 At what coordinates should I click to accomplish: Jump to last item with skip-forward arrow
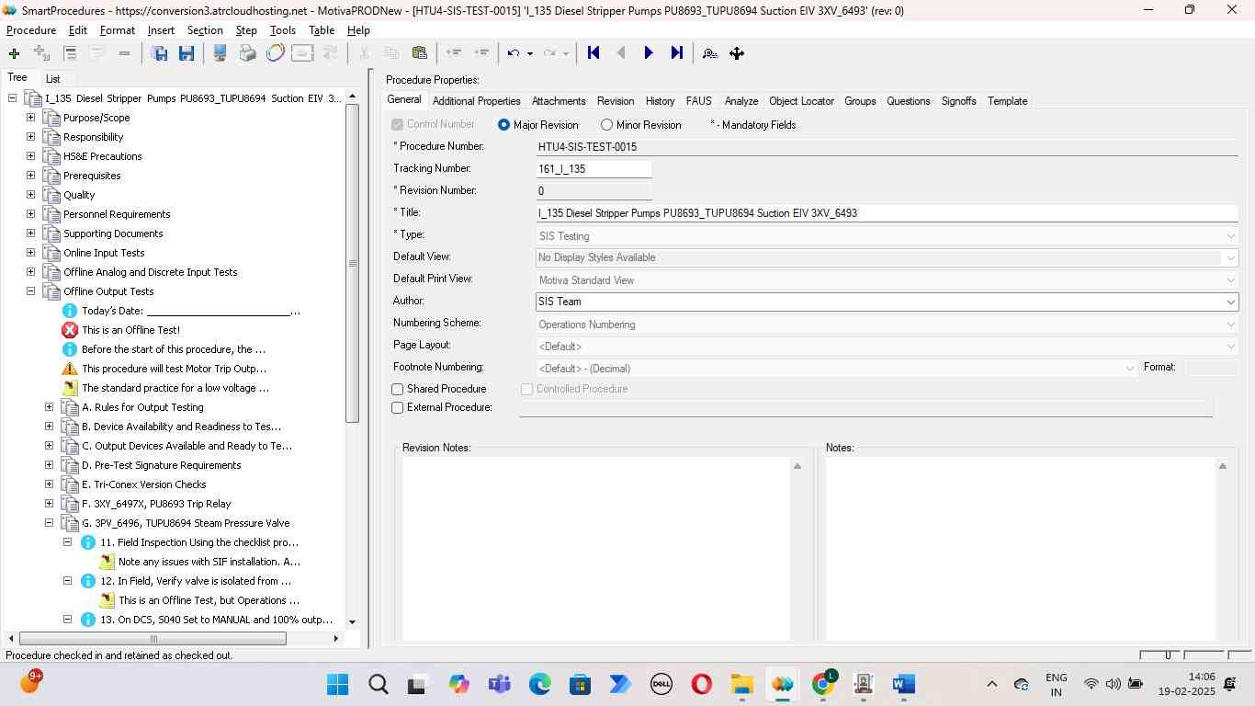tap(676, 53)
